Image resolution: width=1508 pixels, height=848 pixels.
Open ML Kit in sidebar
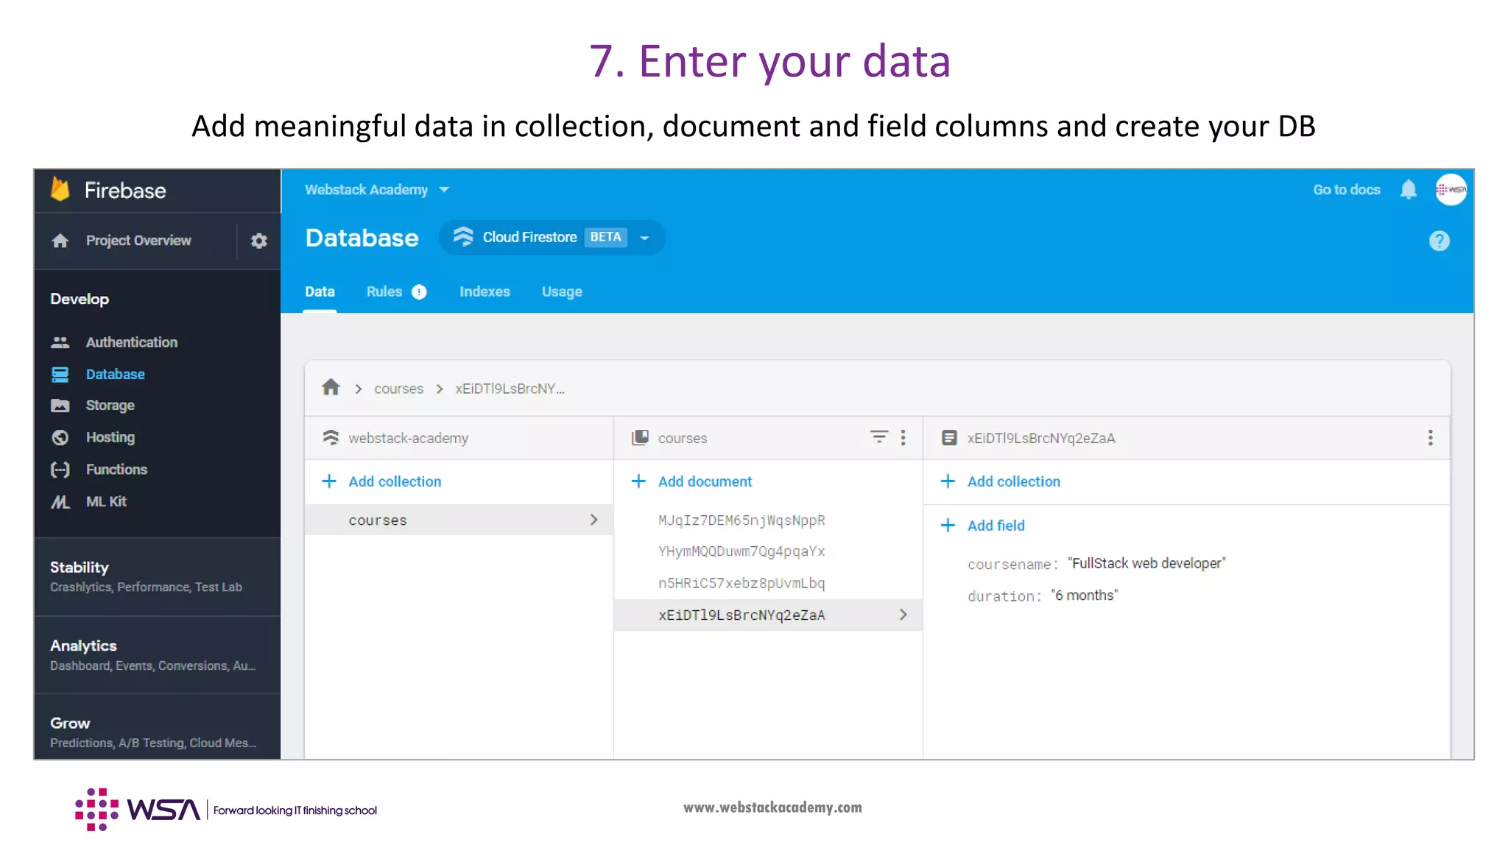click(106, 501)
